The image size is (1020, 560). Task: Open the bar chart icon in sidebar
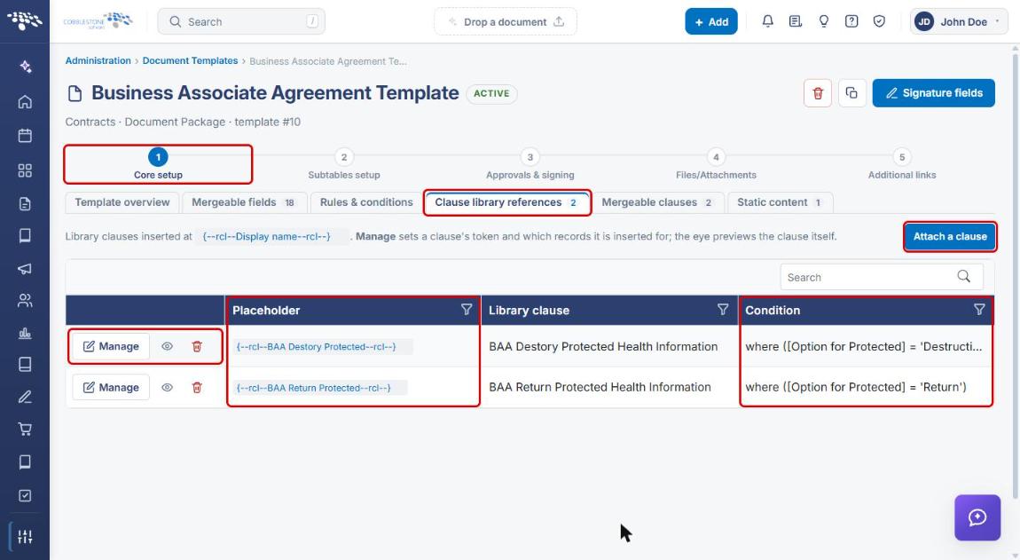point(25,334)
